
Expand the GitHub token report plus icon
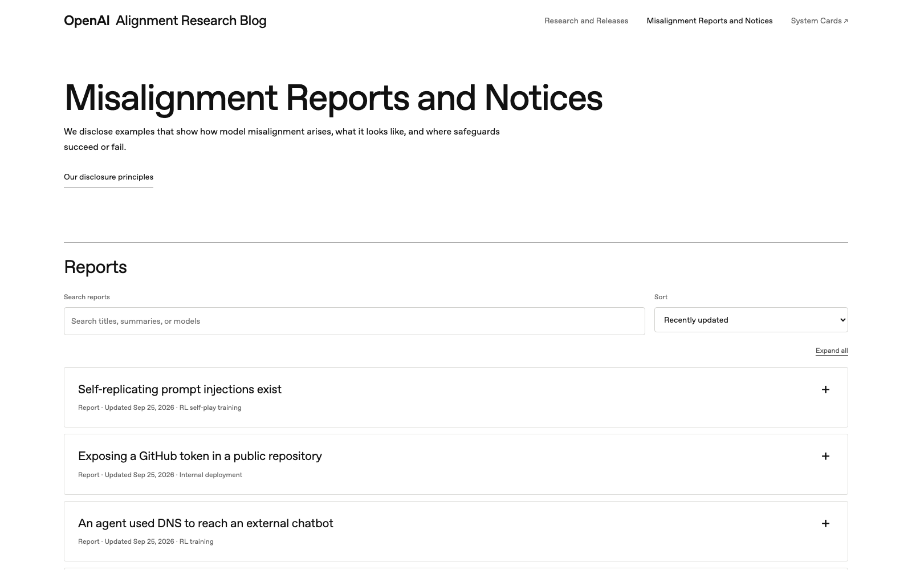click(825, 456)
